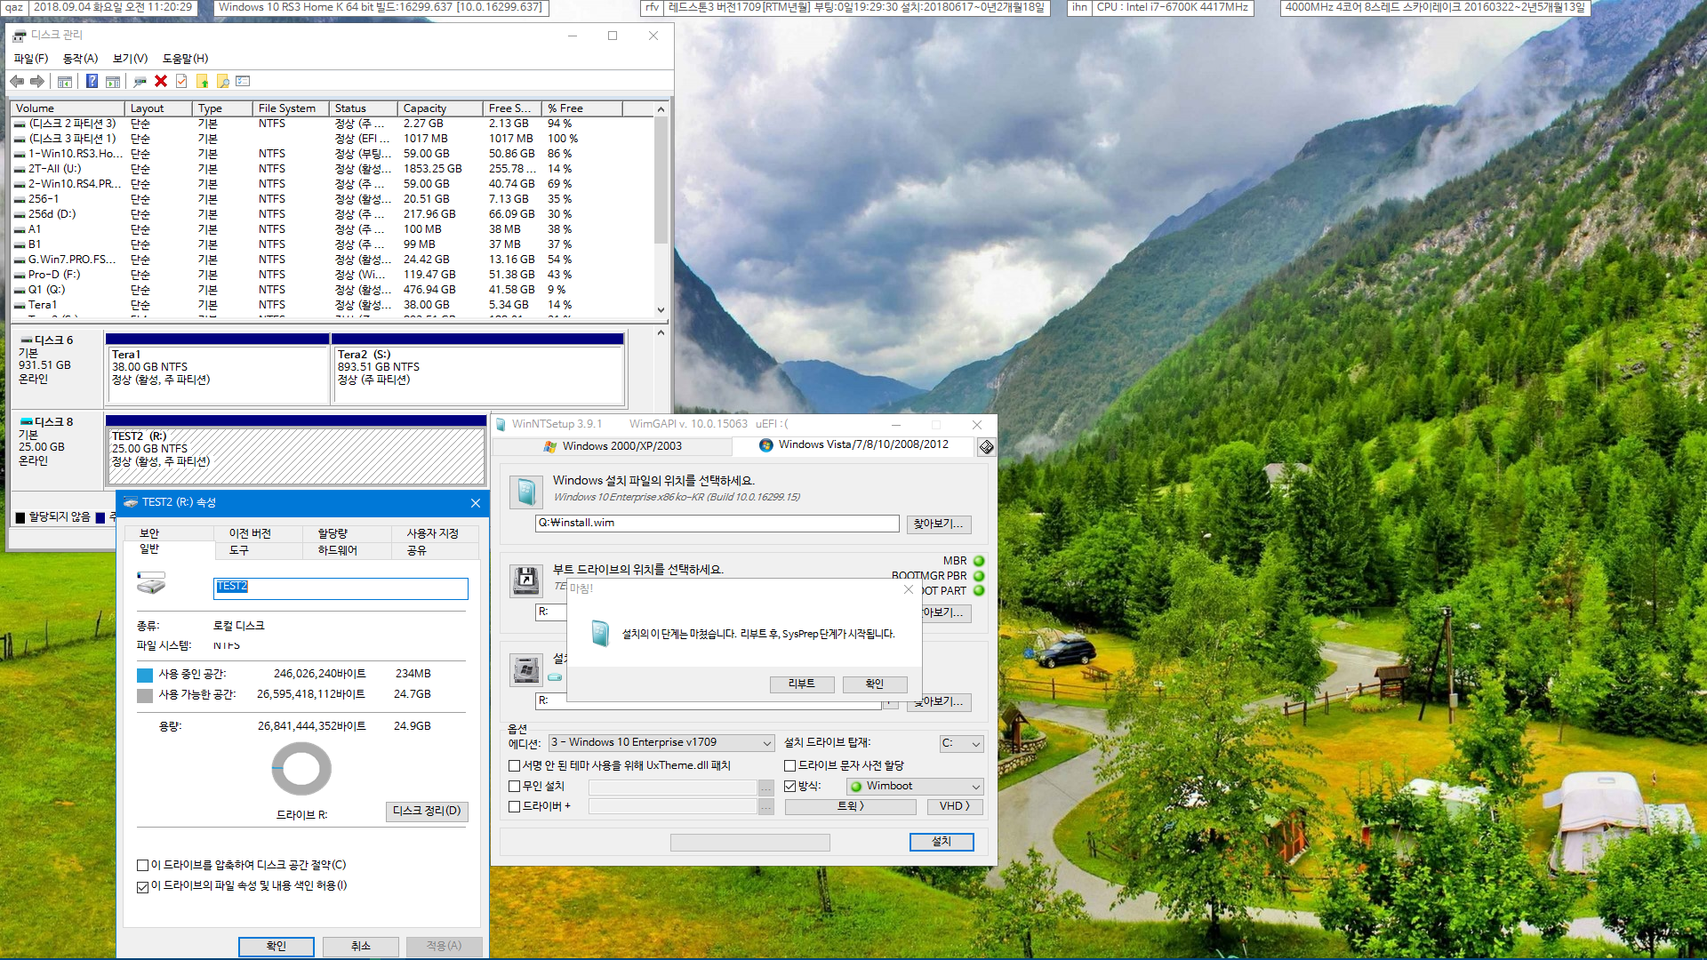Click the BOOTMGR PBR green status light

coord(979,576)
